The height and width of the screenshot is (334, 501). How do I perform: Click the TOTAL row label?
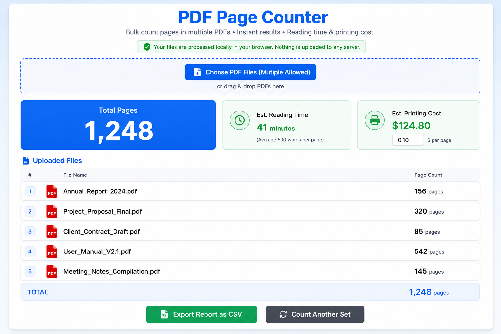38,292
